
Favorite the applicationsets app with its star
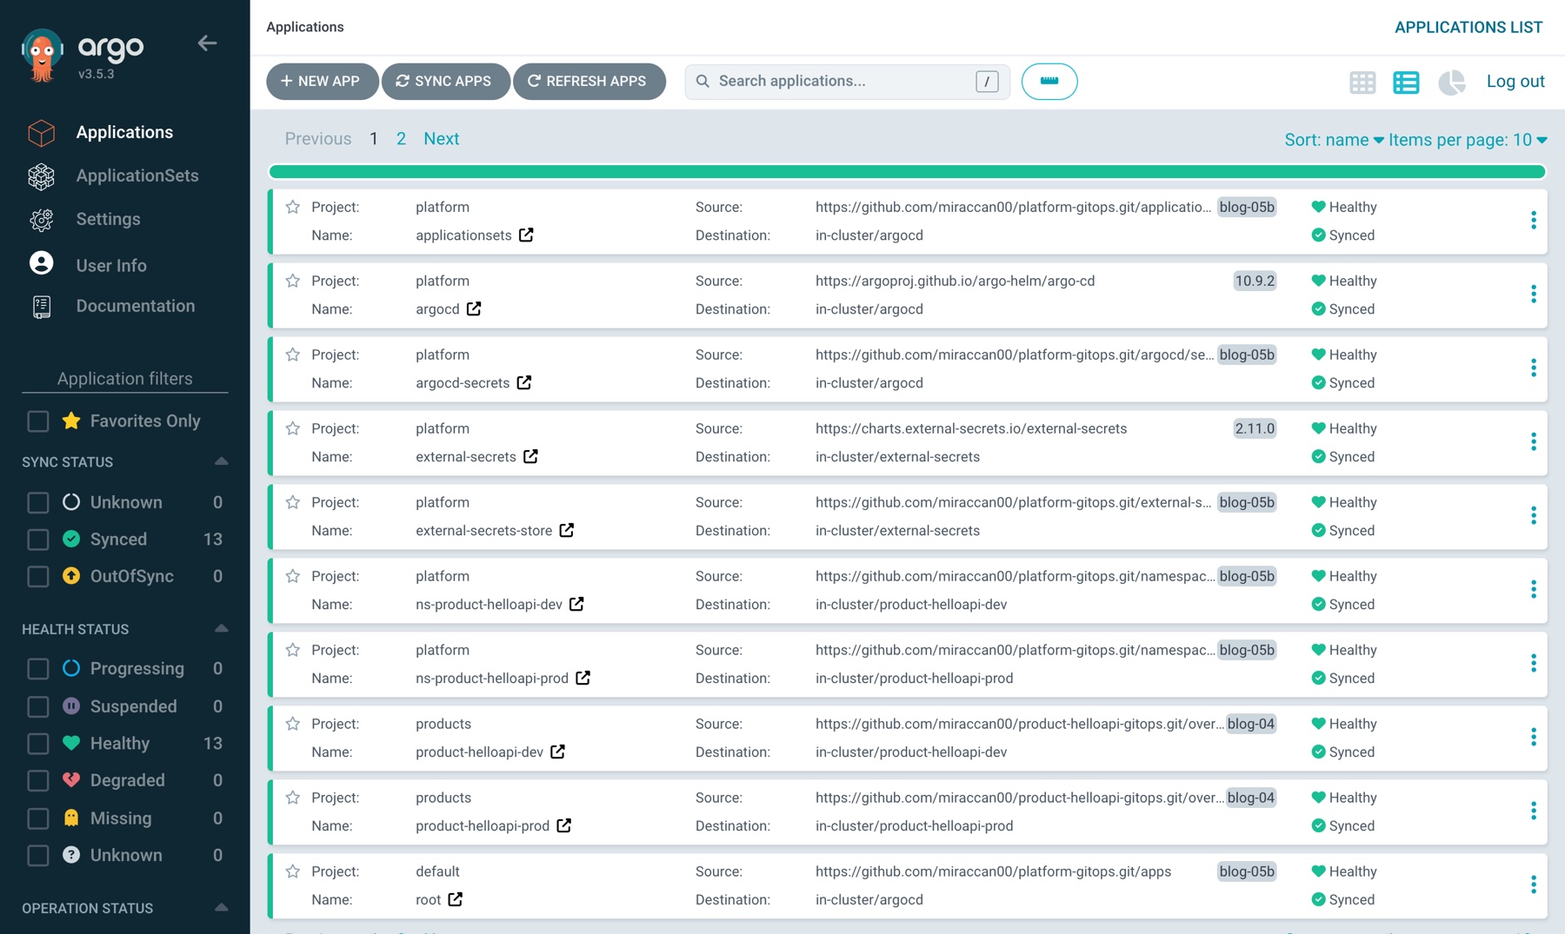click(293, 207)
